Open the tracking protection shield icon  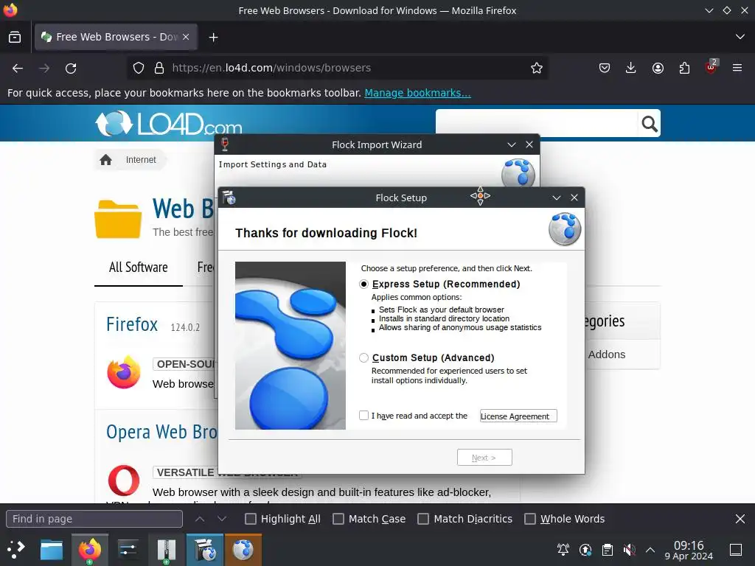[139, 68]
